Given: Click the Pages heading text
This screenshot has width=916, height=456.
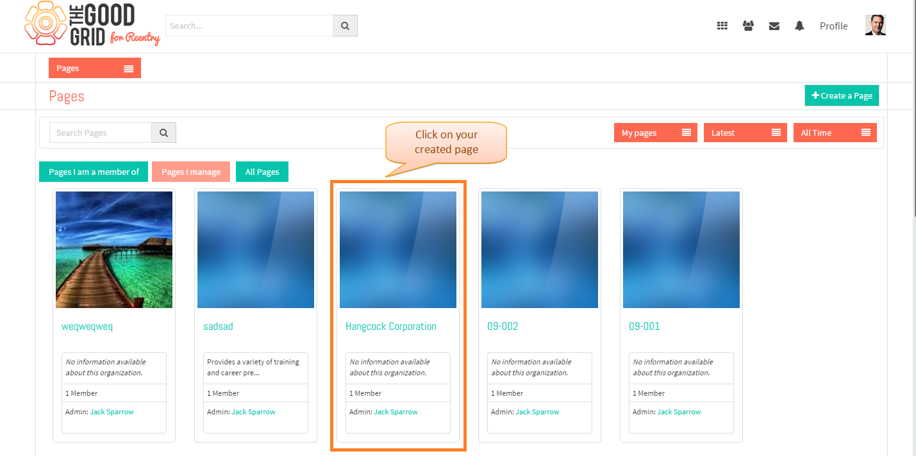Looking at the screenshot, I should point(67,96).
